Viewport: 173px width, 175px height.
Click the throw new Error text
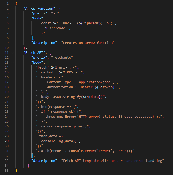pyautogui.click(x=60, y=117)
